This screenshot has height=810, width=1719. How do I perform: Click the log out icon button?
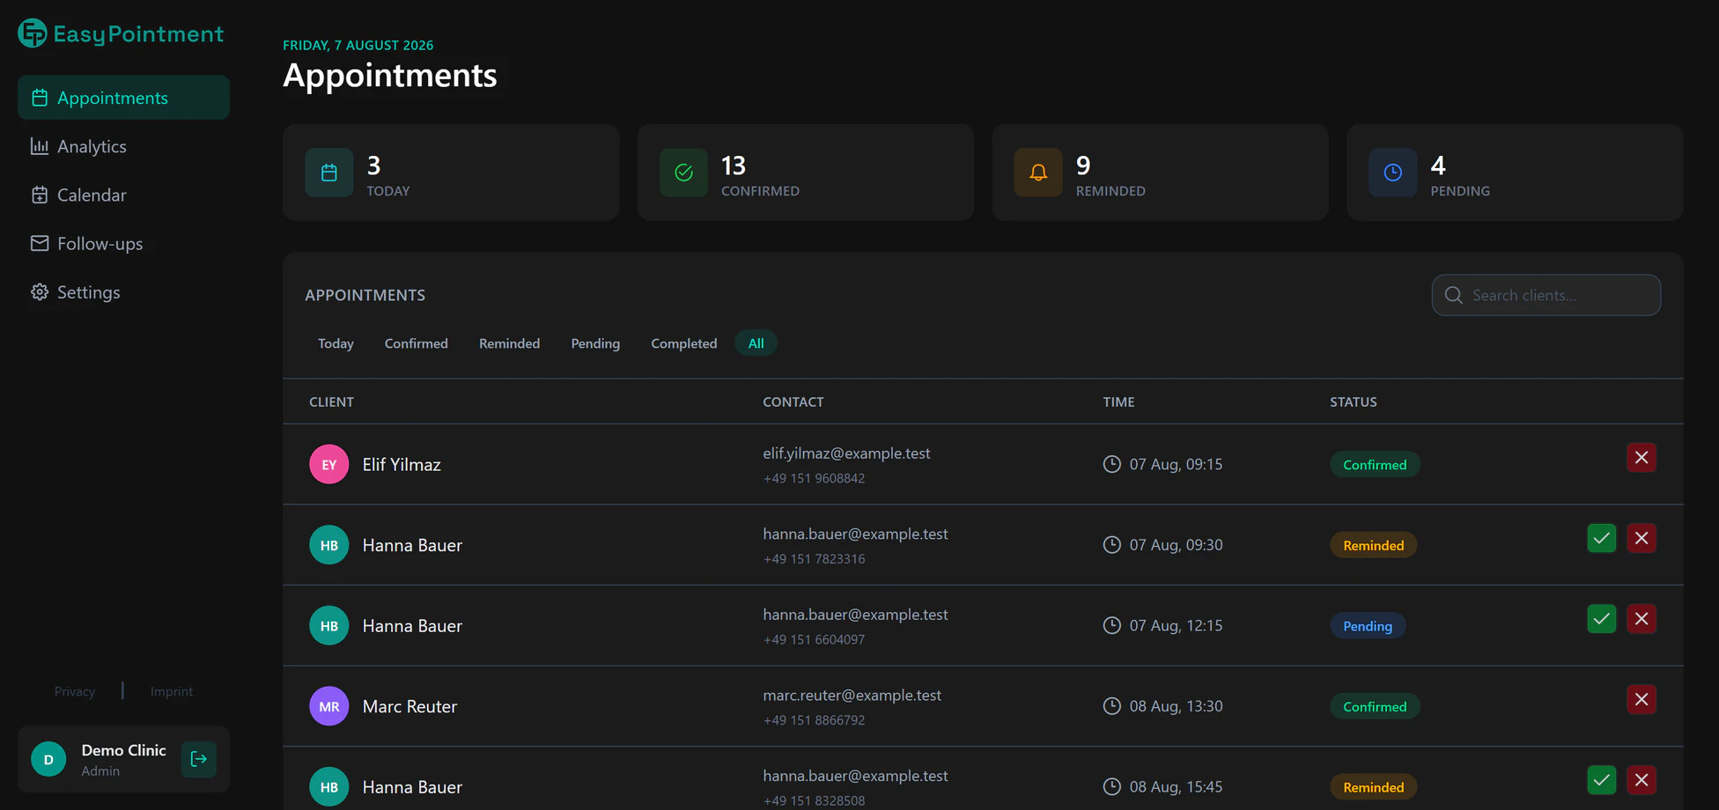pyautogui.click(x=199, y=759)
